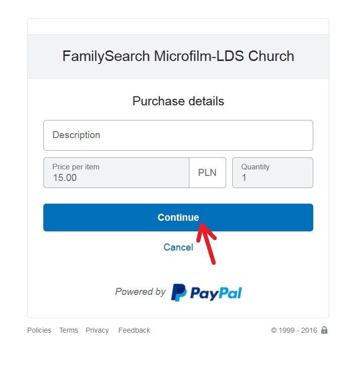Open the Policies footer link
The height and width of the screenshot is (369, 347).
point(39,330)
